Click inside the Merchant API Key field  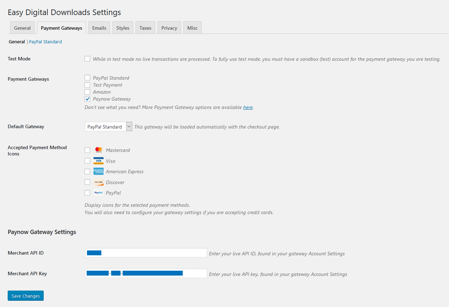point(146,273)
